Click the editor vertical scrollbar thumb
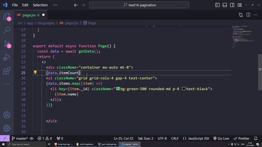The image size is (262, 147). (x=260, y=72)
